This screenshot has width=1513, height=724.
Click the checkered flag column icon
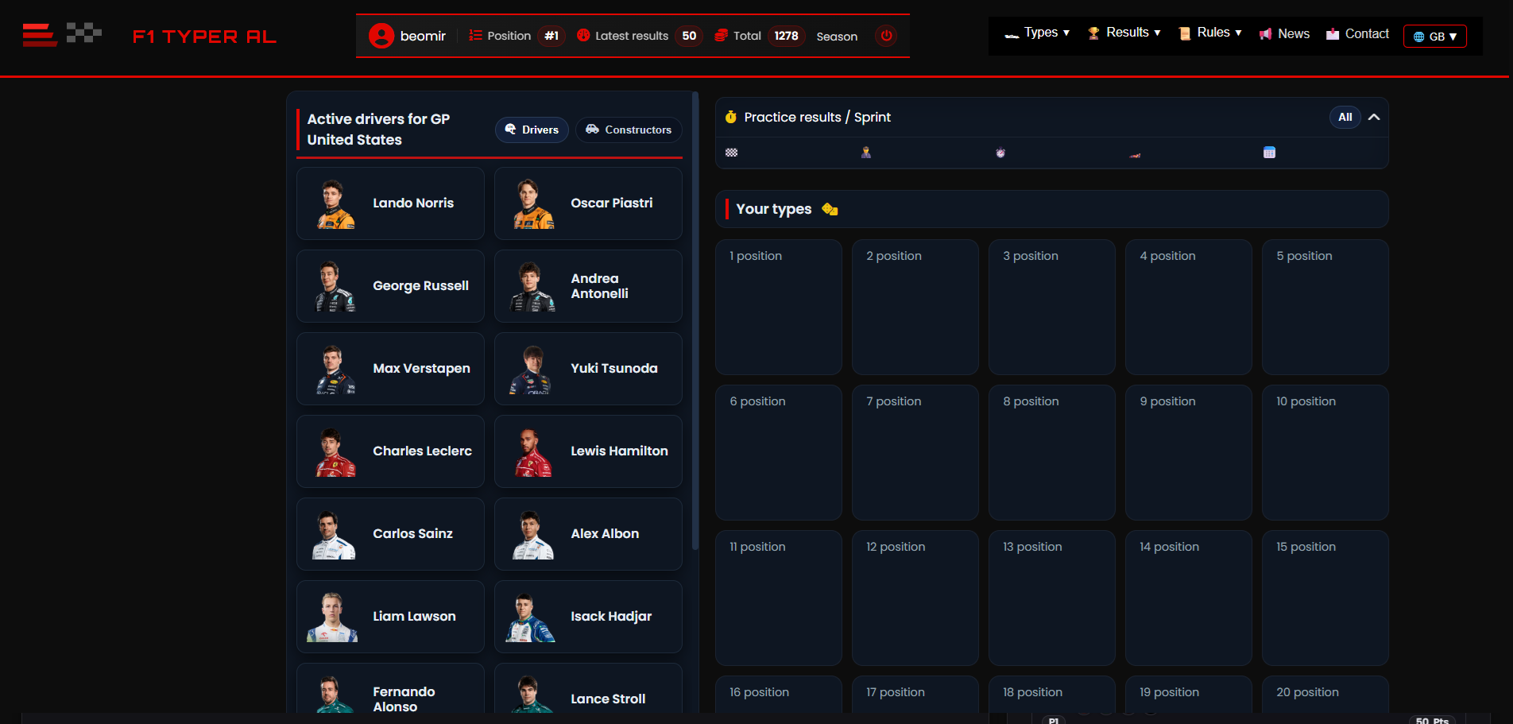pyautogui.click(x=731, y=153)
